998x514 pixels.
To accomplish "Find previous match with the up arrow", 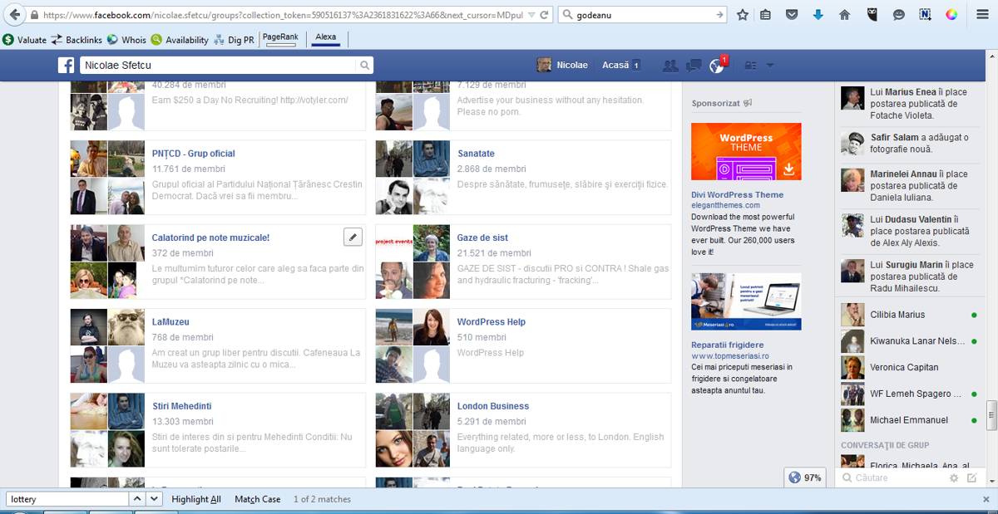I will coord(137,499).
